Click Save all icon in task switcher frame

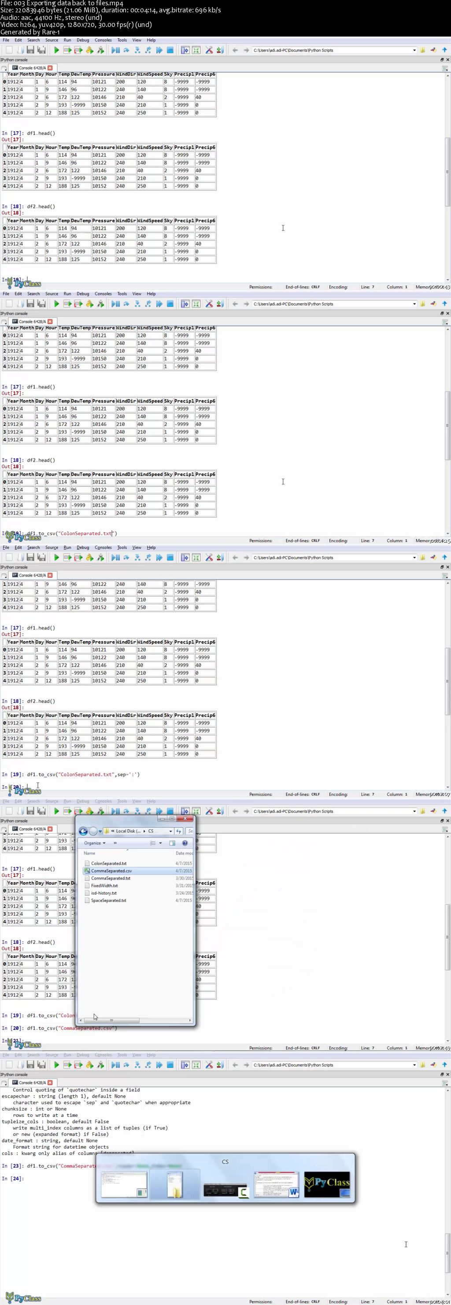pyautogui.click(x=41, y=1065)
